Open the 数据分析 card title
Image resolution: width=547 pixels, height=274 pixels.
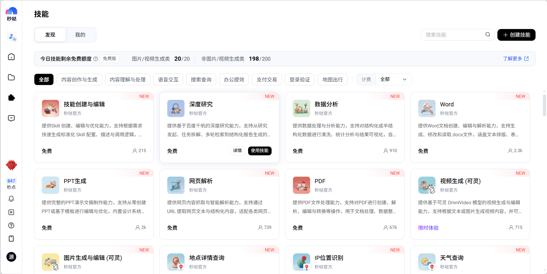(326, 104)
